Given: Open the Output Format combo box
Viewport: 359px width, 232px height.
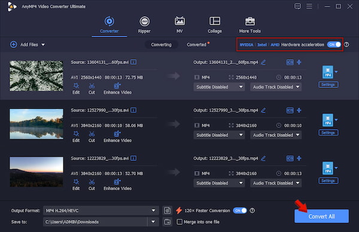Looking at the screenshot, I should pos(101,210).
